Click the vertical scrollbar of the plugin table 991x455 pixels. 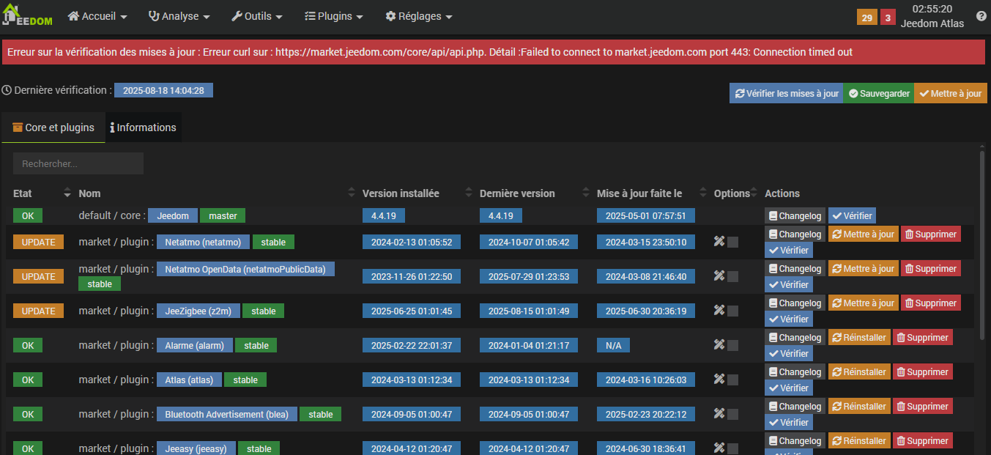pos(981,242)
